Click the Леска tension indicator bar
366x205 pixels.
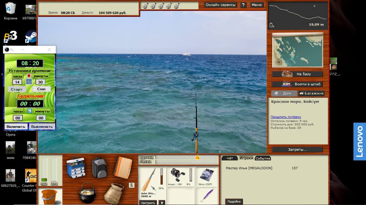click(187, 162)
